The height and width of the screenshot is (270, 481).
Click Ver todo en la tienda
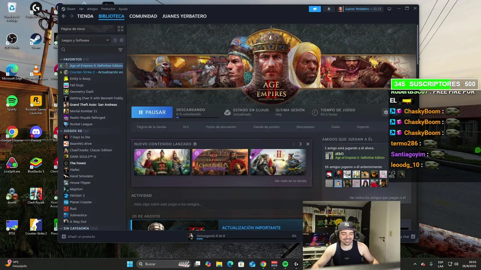pos(290,181)
